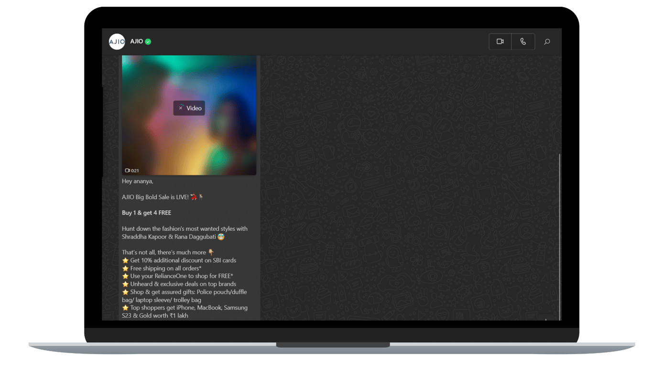Viewport: 653px width, 367px height.
Task: Click the "Hey ananya," greeting text
Action: (x=138, y=182)
